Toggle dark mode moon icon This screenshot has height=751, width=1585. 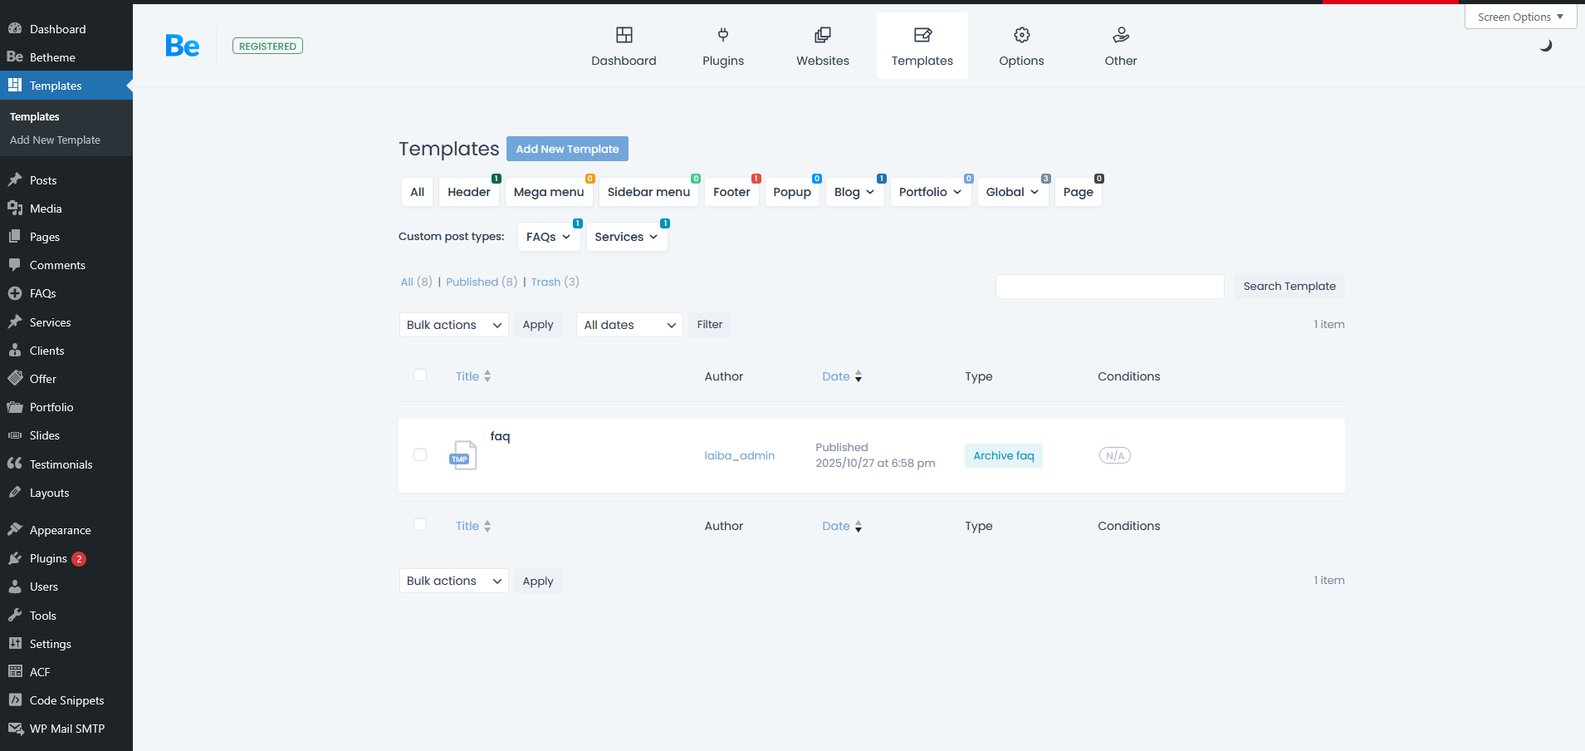pos(1545,46)
